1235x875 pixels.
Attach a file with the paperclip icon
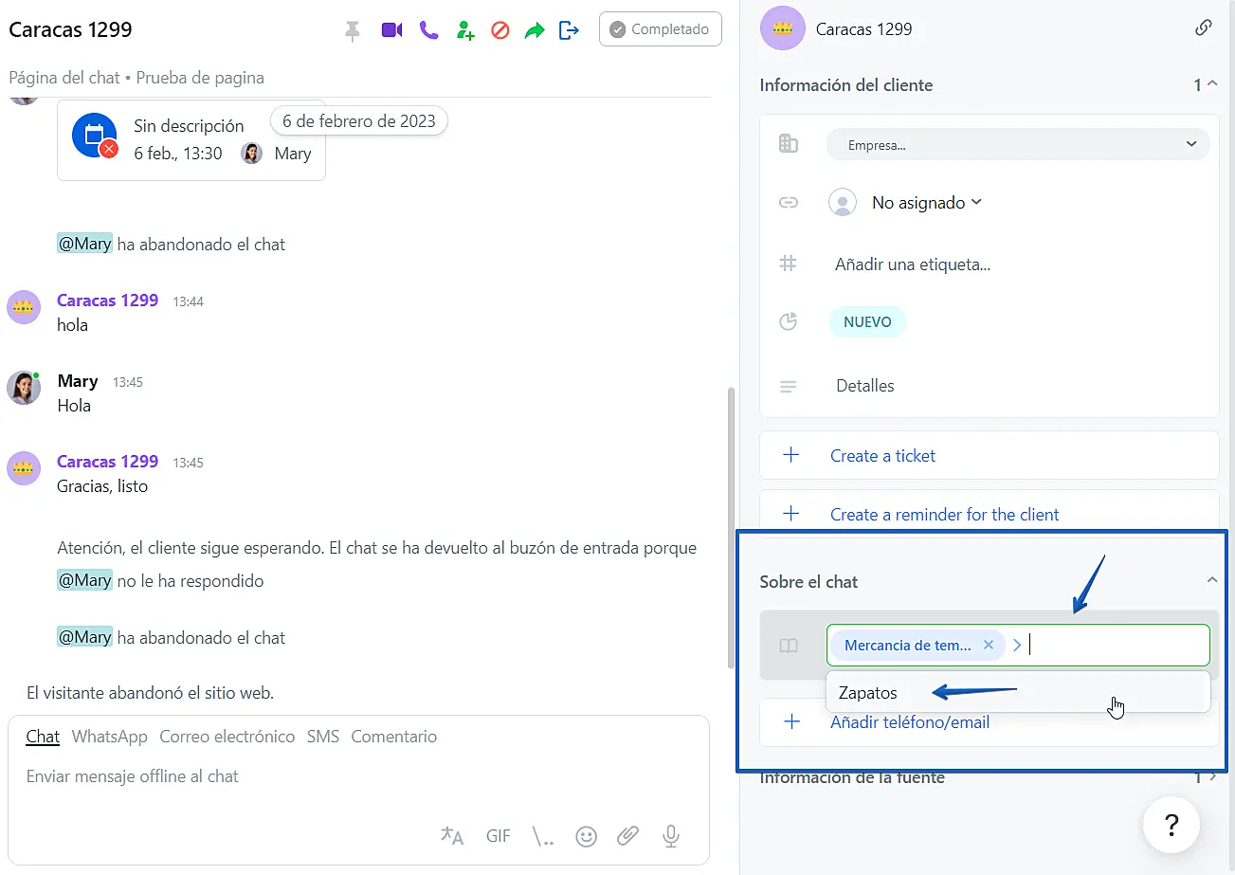point(627,836)
